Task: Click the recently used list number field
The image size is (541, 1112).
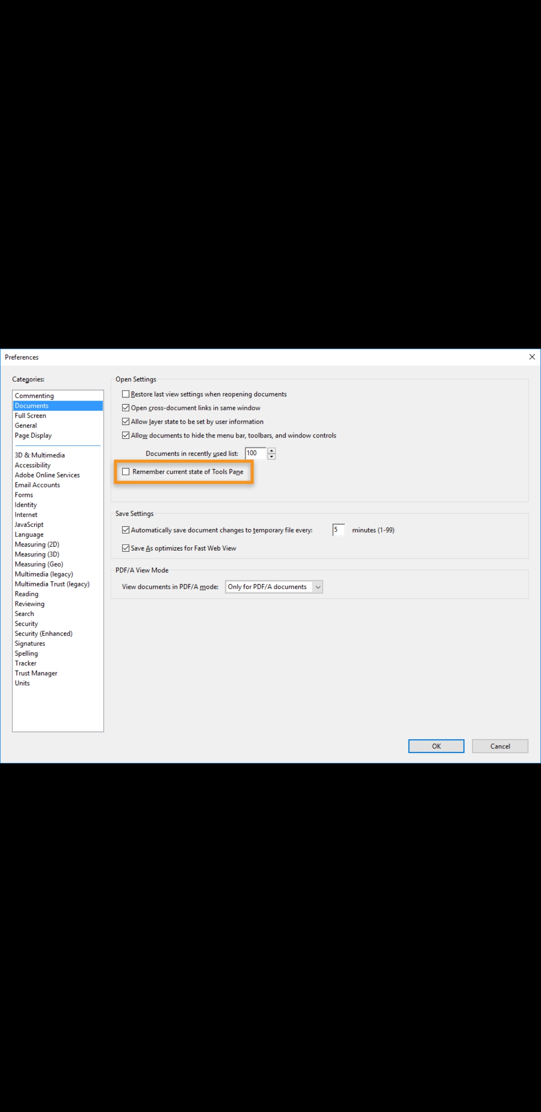Action: pyautogui.click(x=255, y=453)
